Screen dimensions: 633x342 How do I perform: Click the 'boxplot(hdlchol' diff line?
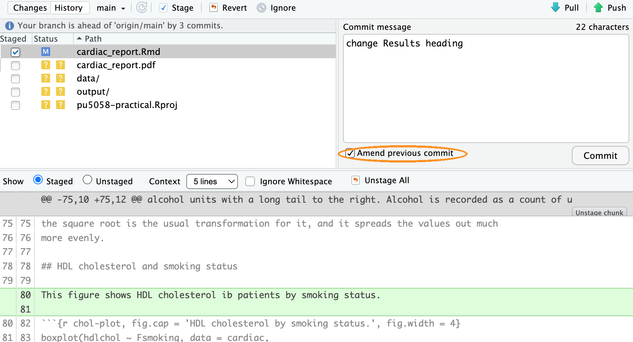point(155,337)
